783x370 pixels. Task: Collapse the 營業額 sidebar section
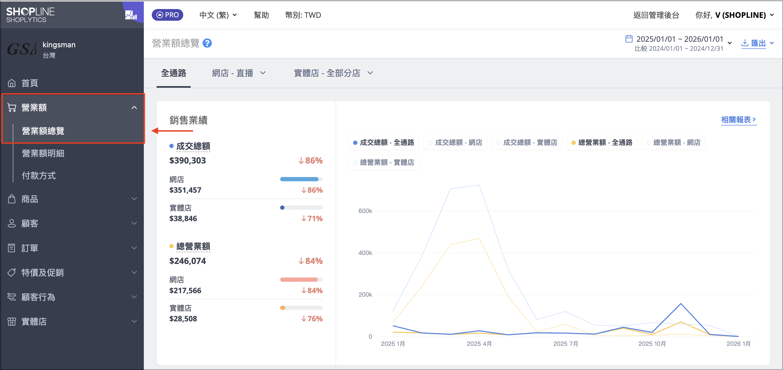click(134, 107)
